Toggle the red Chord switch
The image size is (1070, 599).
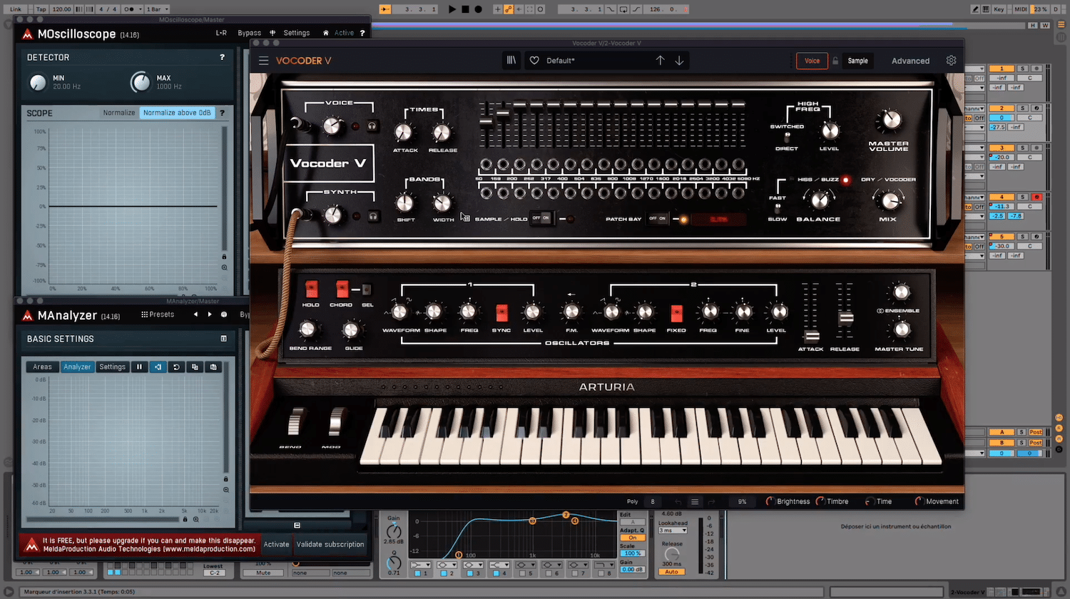(342, 289)
